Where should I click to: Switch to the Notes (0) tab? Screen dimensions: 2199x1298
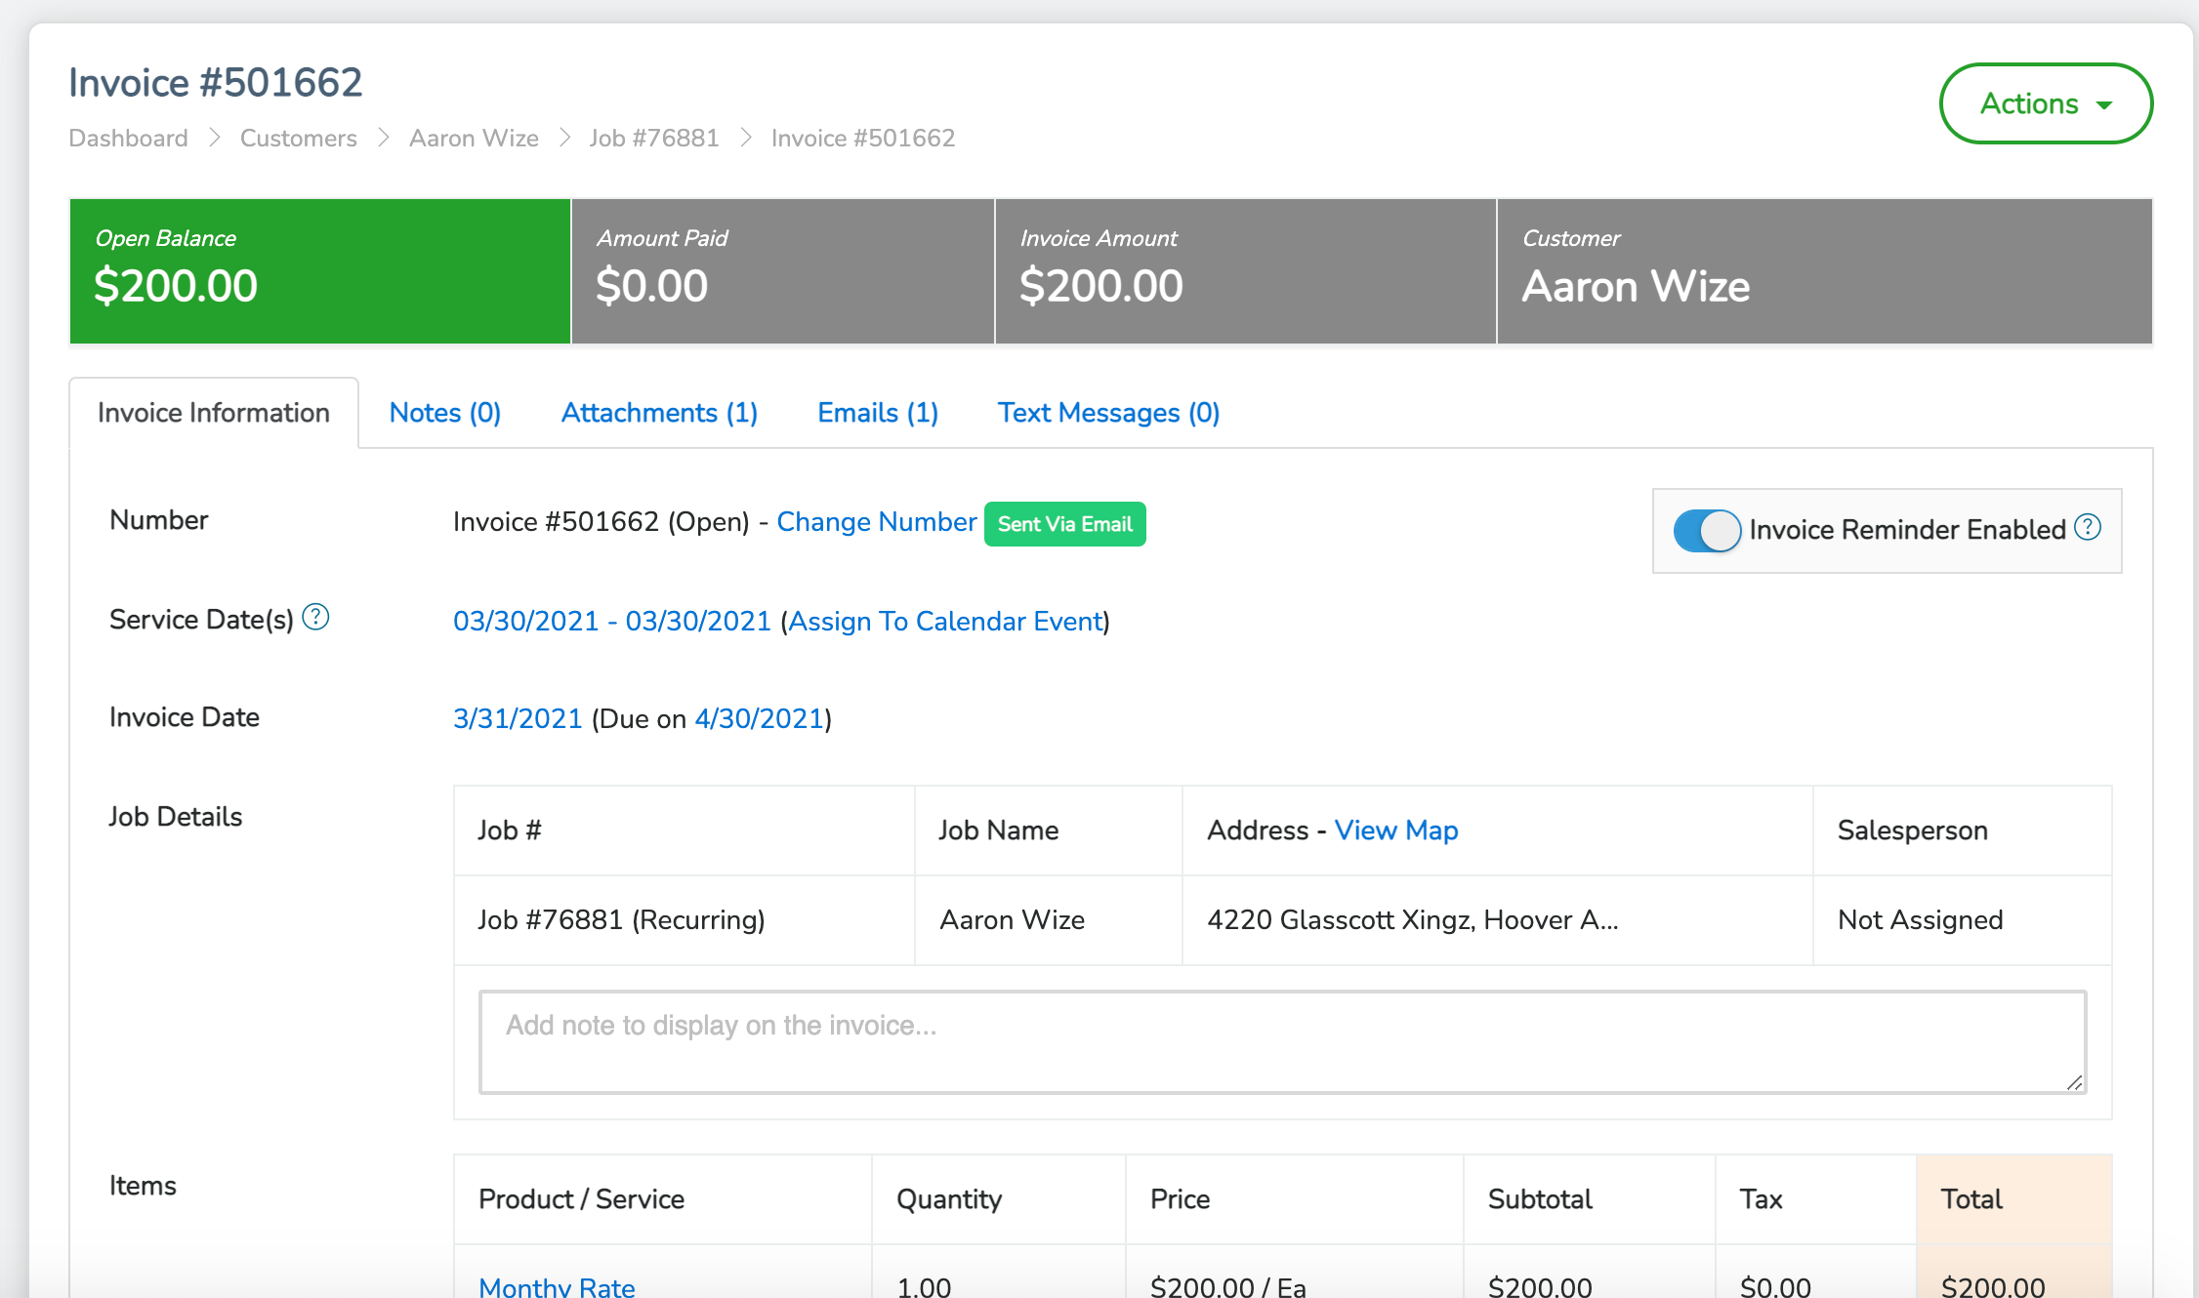coord(444,412)
